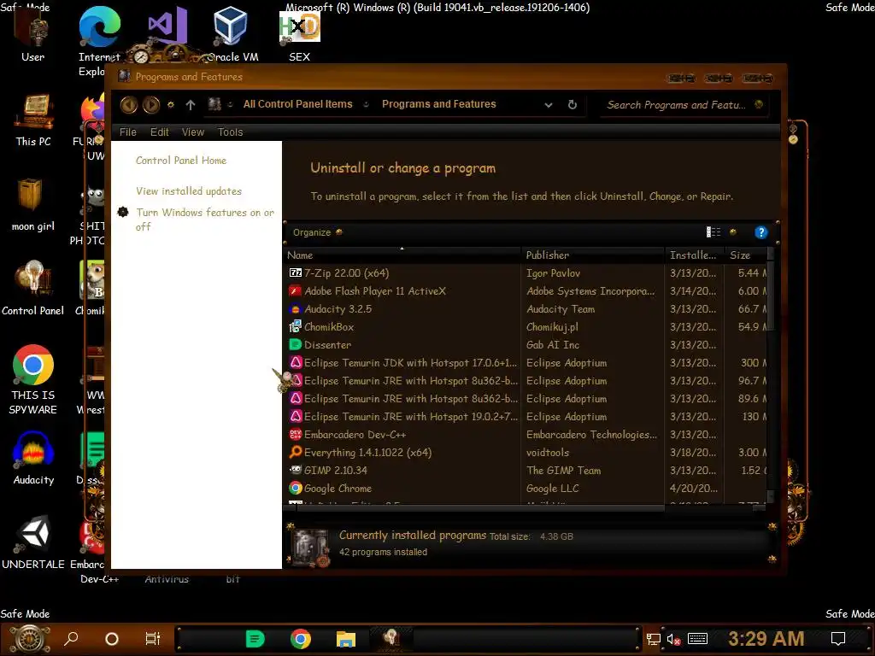Sort by the Name column header
Image resolution: width=875 pixels, height=656 pixels.
(x=402, y=255)
